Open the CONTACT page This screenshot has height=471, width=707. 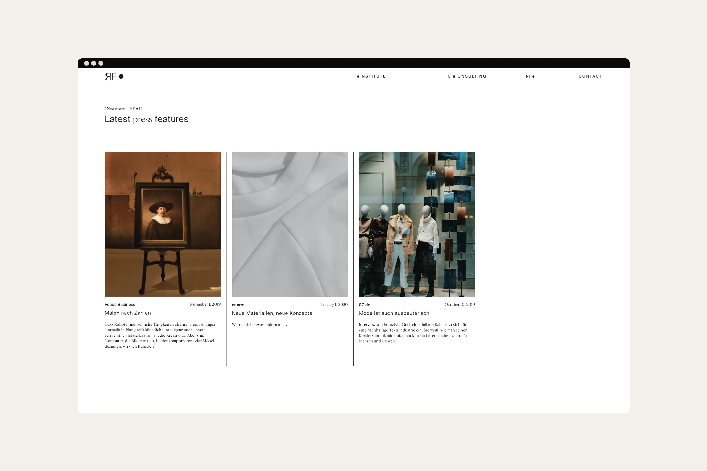[590, 76]
